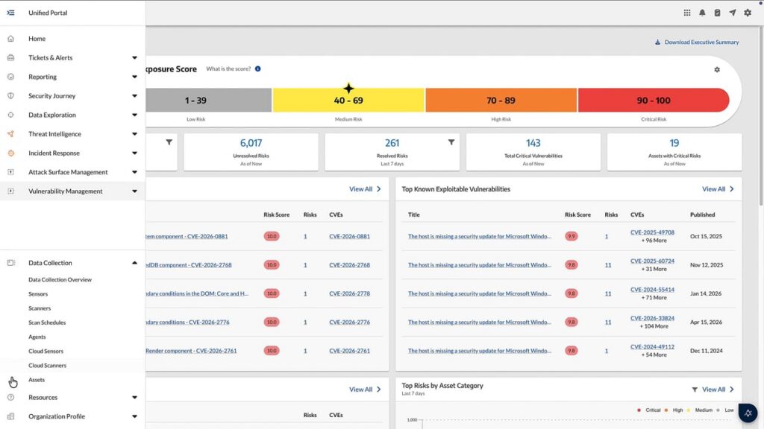
Task: Expand the Reporting menu arrow
Action: click(134, 77)
